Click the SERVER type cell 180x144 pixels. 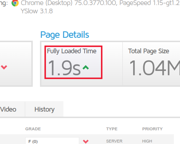tap(114, 141)
